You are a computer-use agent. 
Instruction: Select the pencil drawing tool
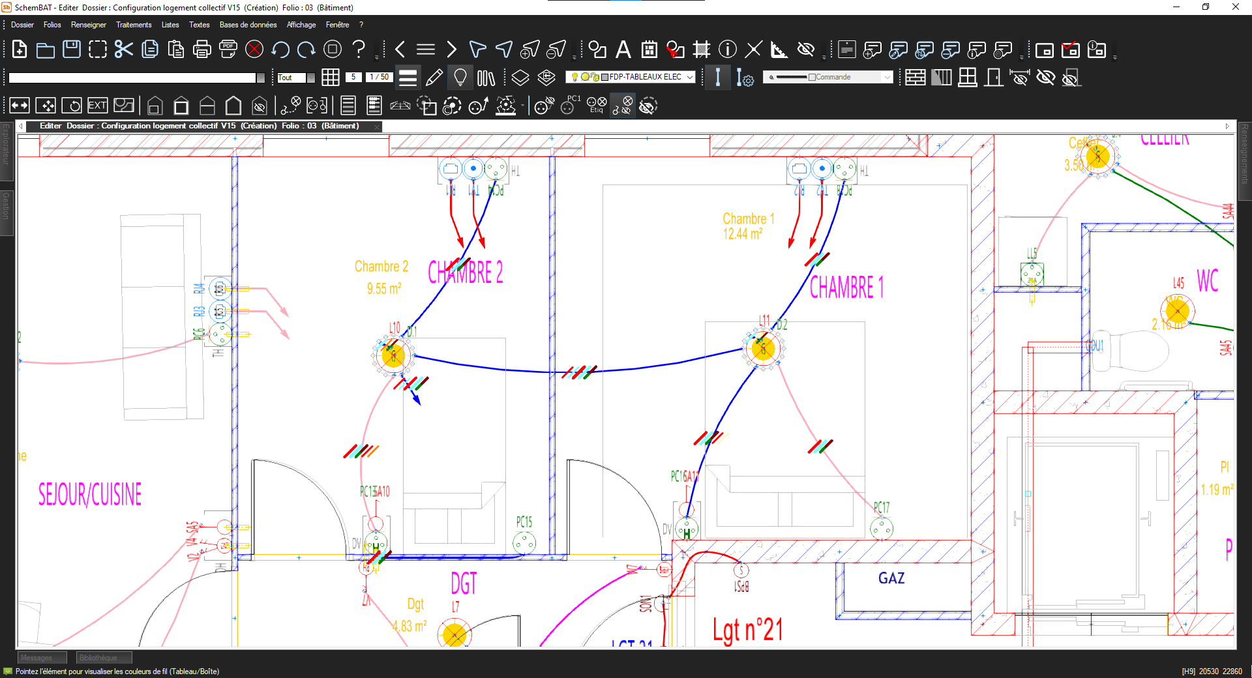(x=434, y=78)
